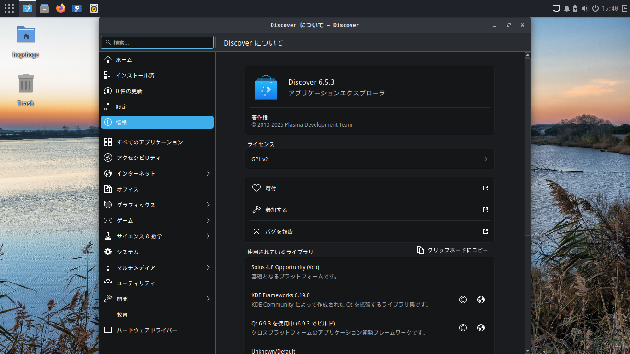Check the 0 件の更新 updates page
The height and width of the screenshot is (354, 630).
(157, 91)
